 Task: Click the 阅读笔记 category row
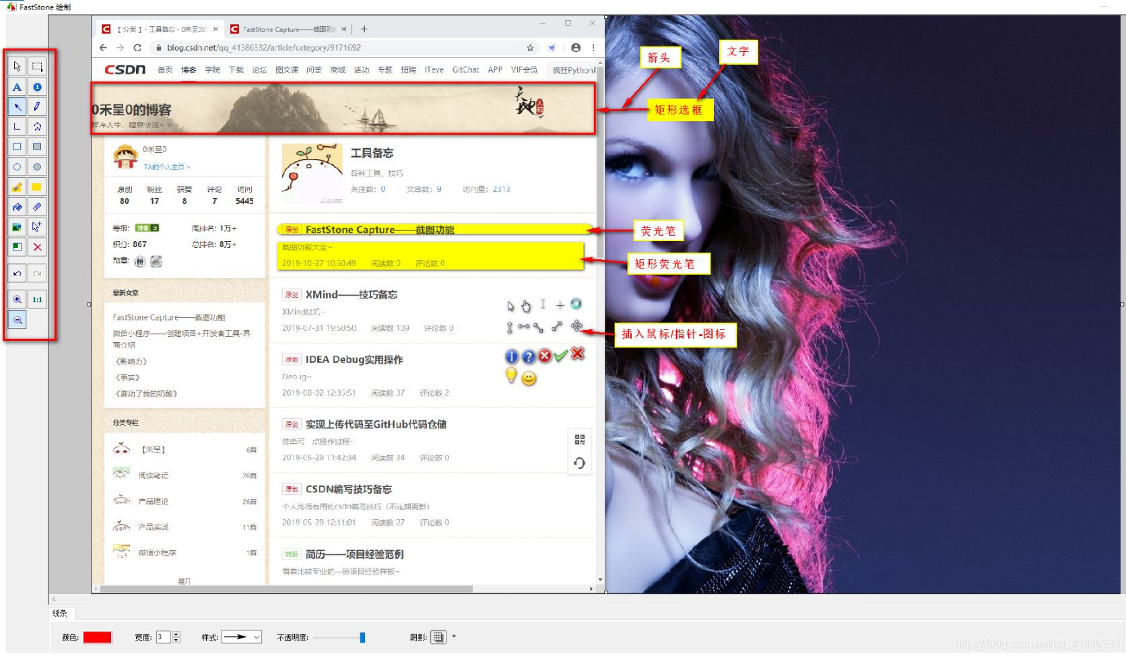185,475
